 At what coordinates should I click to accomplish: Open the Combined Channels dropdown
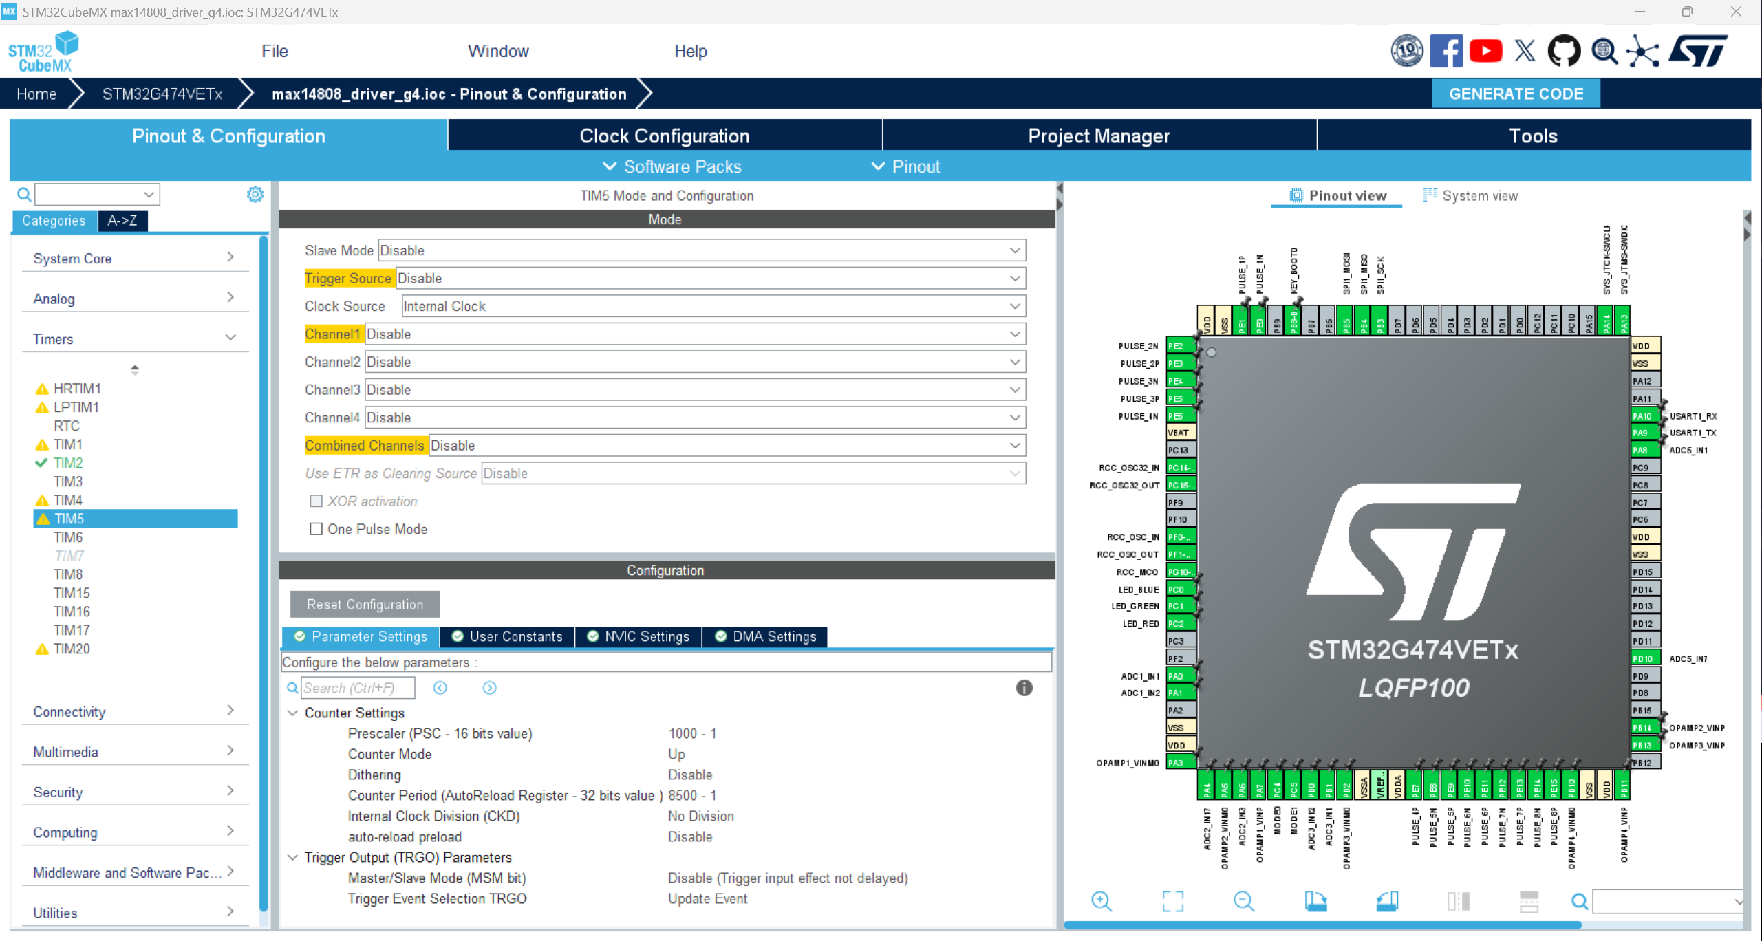click(x=727, y=446)
